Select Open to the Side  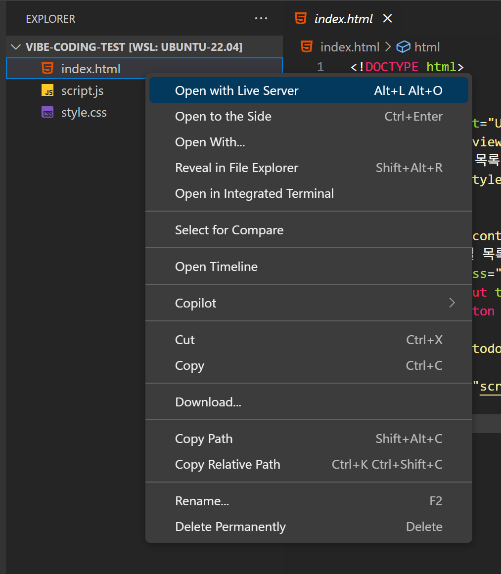223,116
